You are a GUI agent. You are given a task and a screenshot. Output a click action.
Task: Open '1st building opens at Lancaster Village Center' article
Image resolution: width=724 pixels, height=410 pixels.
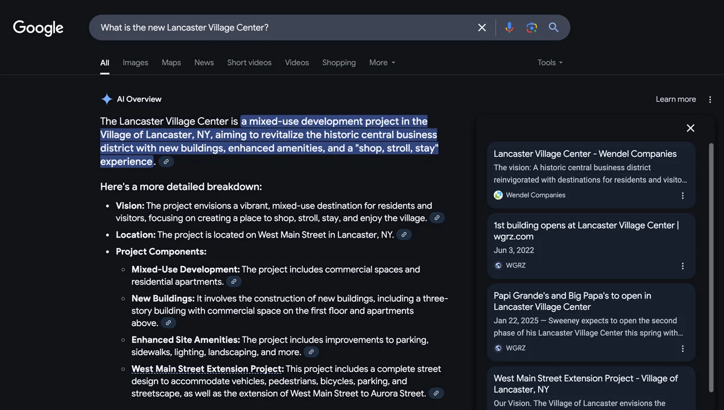point(591,245)
